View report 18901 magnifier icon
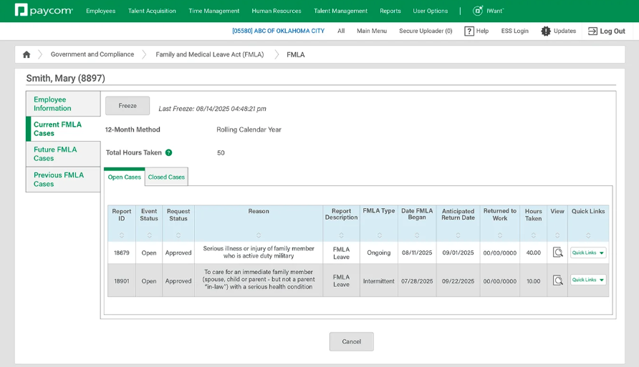This screenshot has width=639, height=367. click(558, 280)
